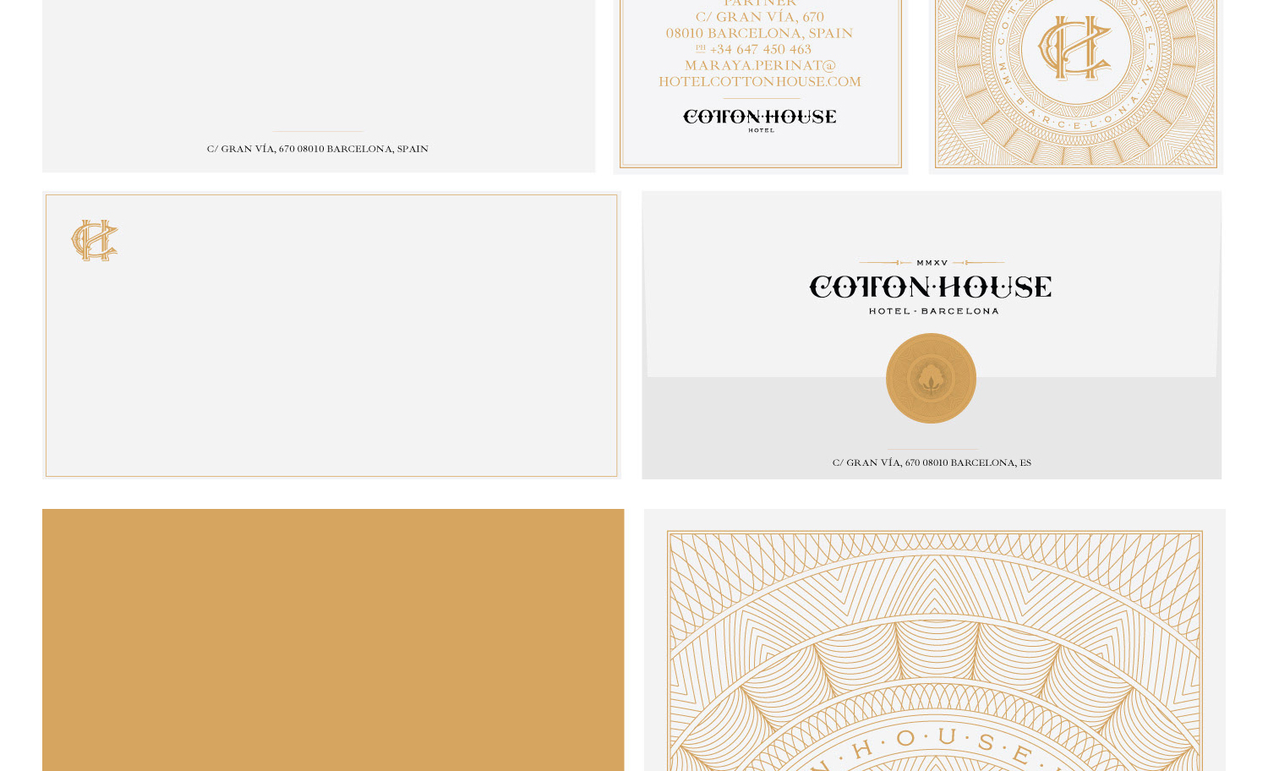The width and height of the screenshot is (1268, 771).
Task: Click the Barcelona ES address under the seal
Action: (931, 462)
